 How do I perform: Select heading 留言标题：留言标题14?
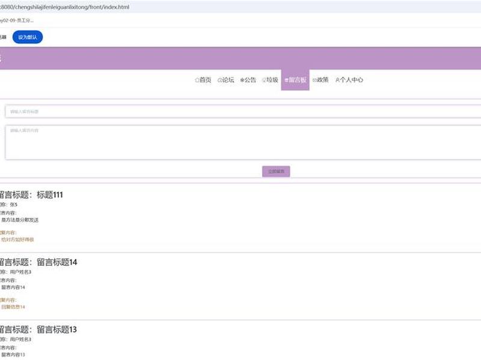tap(38, 262)
